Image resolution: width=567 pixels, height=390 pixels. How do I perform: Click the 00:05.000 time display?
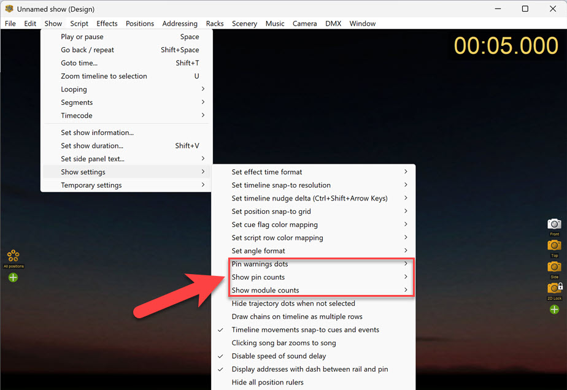[506, 46]
